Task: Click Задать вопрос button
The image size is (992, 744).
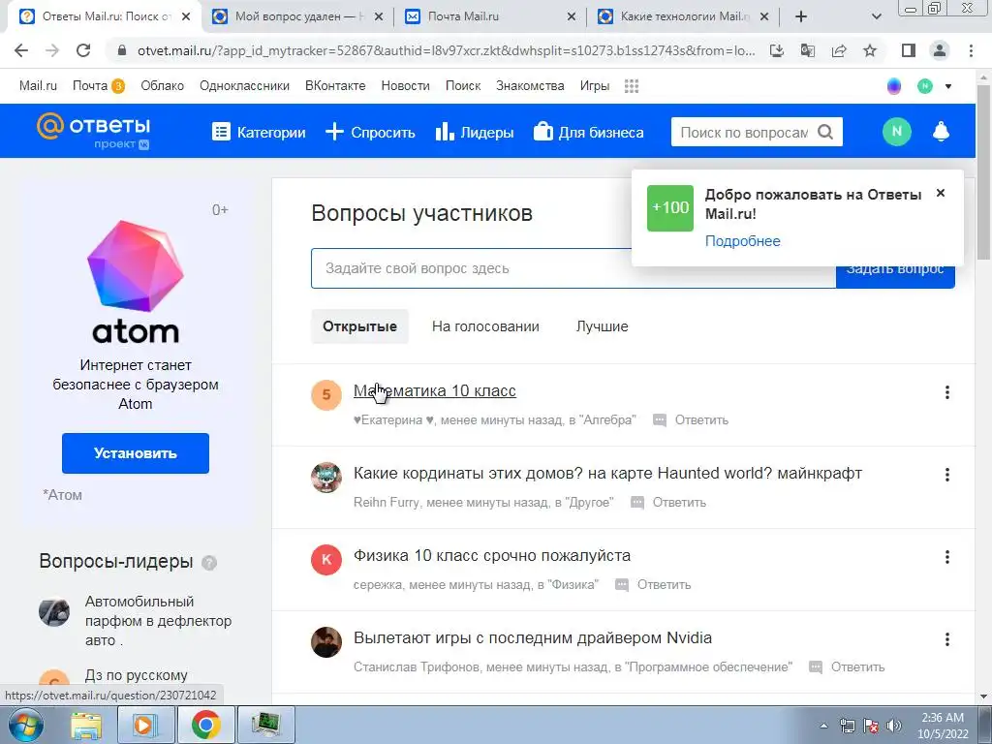Action: pos(895,276)
